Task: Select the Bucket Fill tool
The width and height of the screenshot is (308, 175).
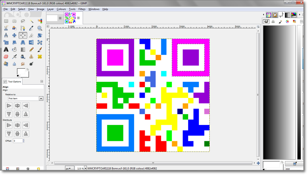Action: coord(14,50)
